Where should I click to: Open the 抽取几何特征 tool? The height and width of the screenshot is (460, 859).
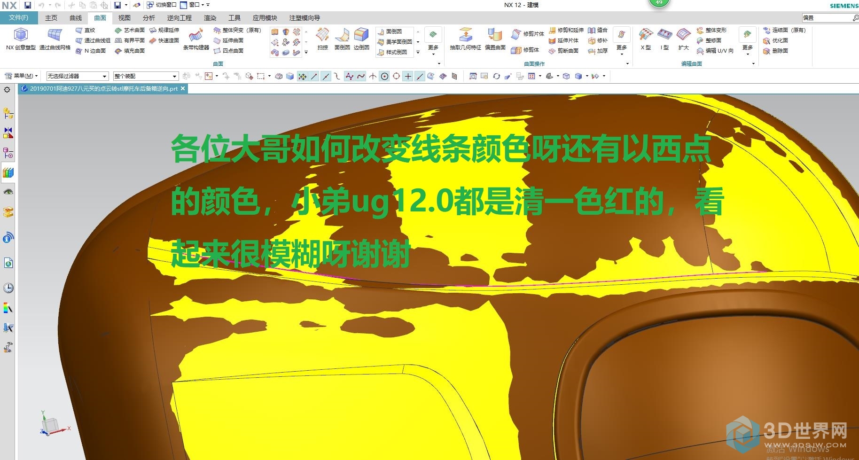pos(465,39)
